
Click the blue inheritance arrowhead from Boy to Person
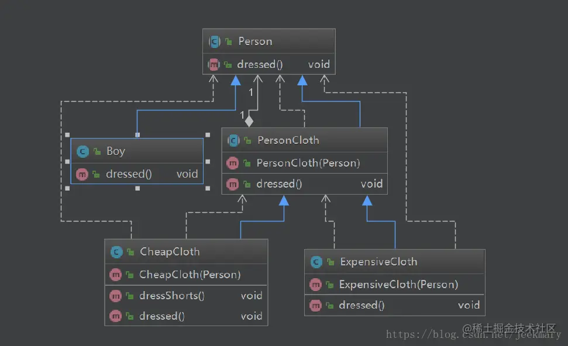point(236,80)
